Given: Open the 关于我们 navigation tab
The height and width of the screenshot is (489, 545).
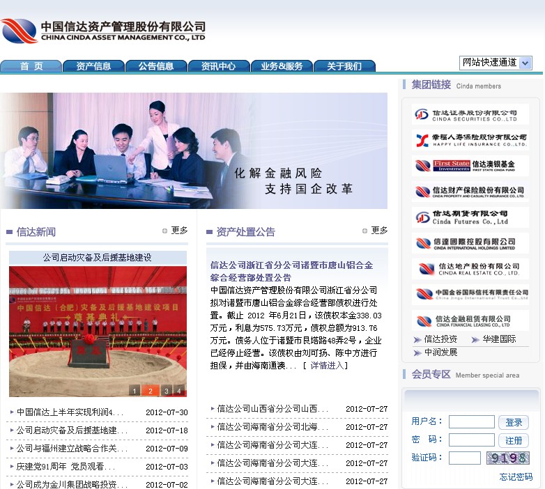Looking at the screenshot, I should point(344,66).
